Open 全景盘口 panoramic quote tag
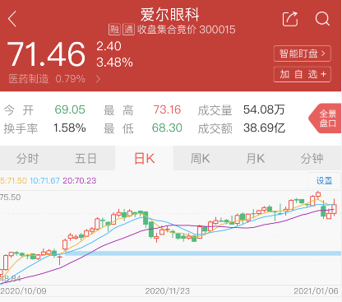 pos(326,118)
